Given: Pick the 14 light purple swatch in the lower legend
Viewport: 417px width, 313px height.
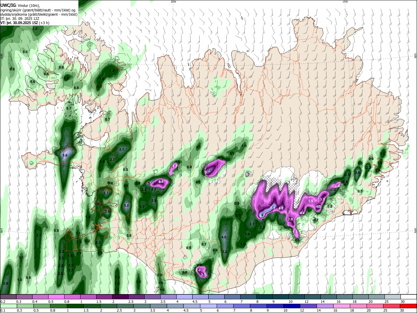Looking at the screenshot, I should tap(324, 306).
